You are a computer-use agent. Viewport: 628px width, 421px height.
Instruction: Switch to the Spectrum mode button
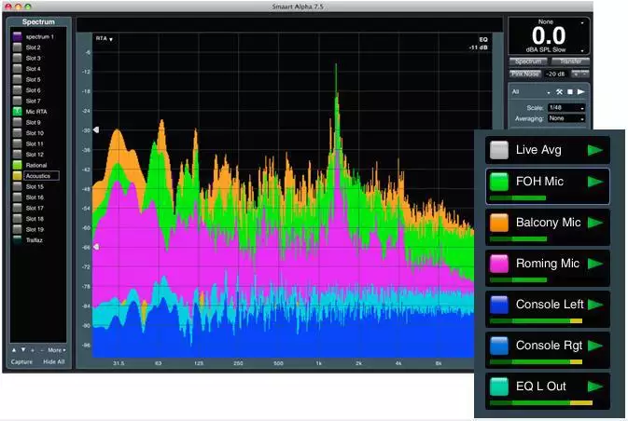pos(528,61)
